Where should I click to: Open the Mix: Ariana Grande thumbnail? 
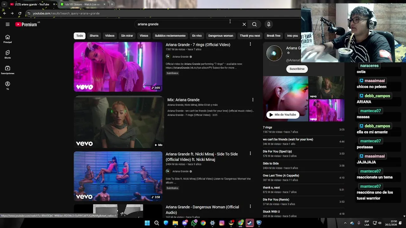click(119, 122)
